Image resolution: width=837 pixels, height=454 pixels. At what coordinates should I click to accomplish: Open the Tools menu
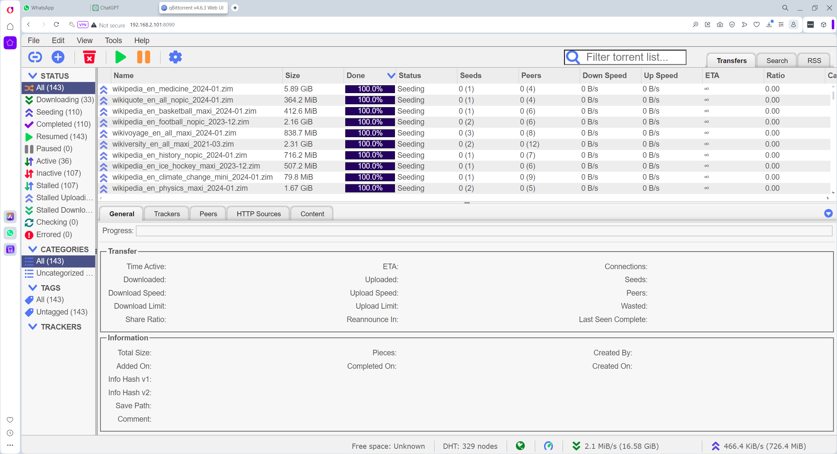pyautogui.click(x=113, y=41)
